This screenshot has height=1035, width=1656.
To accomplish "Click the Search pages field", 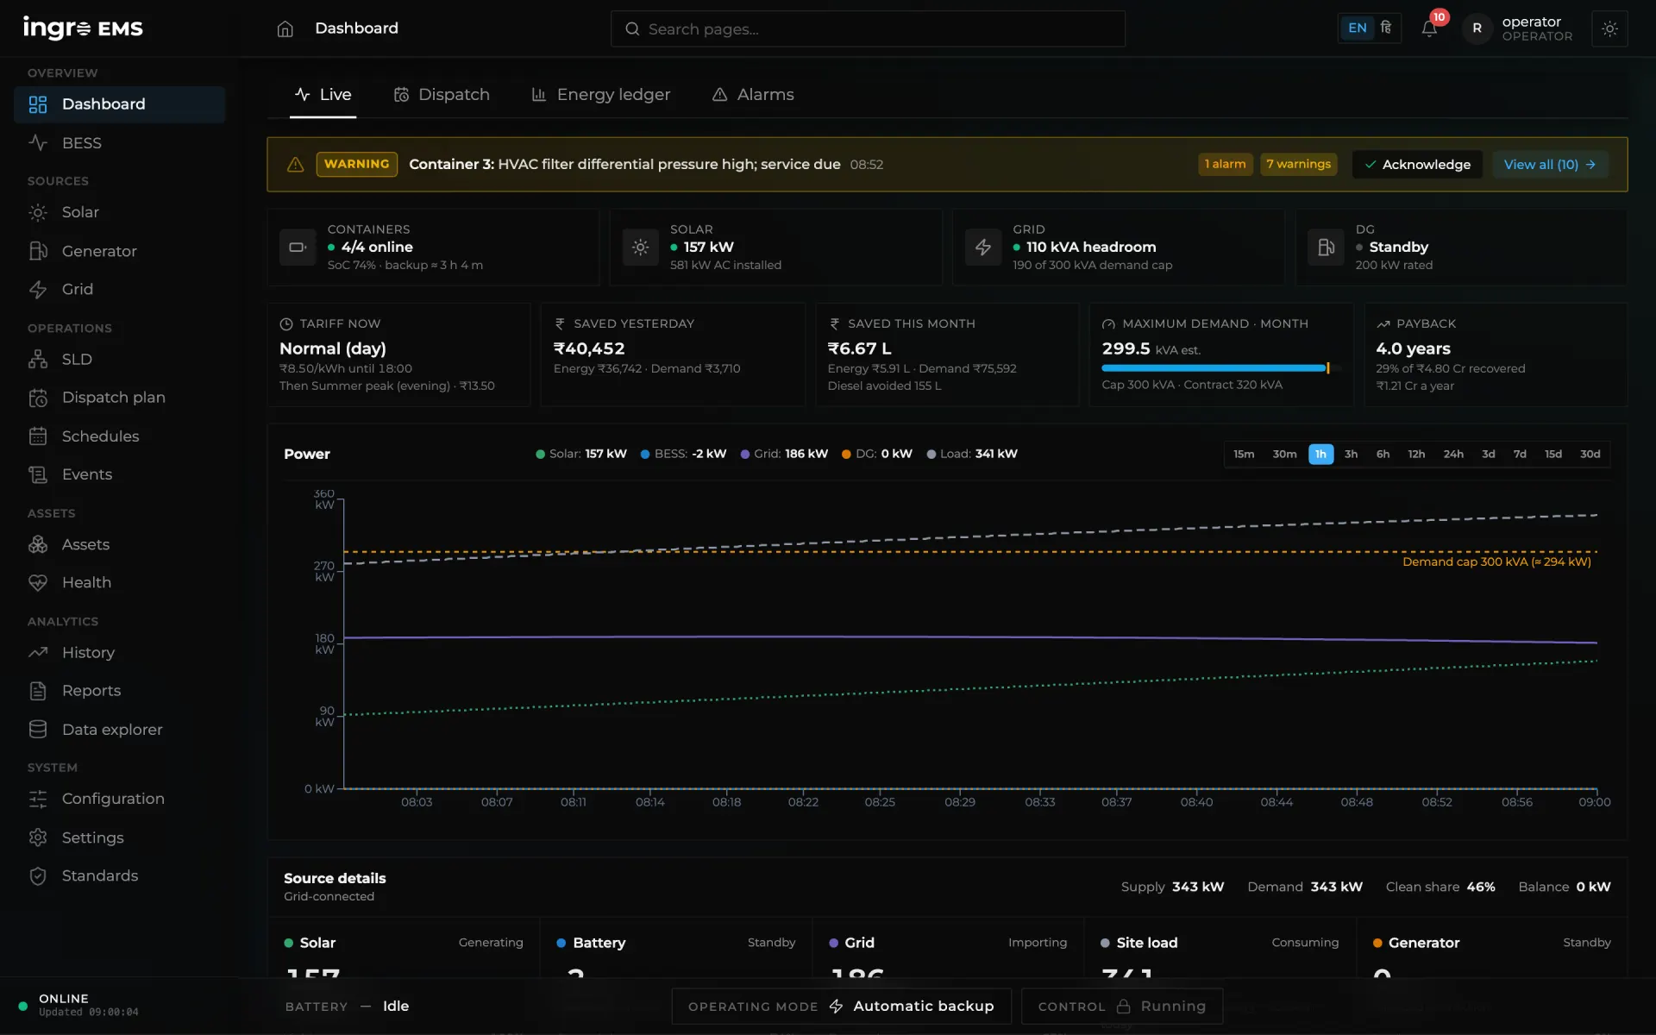I will click(868, 28).
